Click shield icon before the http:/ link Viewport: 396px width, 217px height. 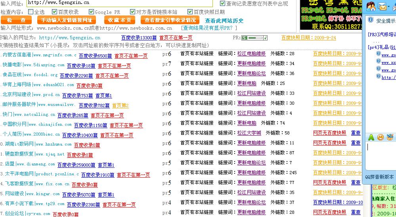pos(378,76)
